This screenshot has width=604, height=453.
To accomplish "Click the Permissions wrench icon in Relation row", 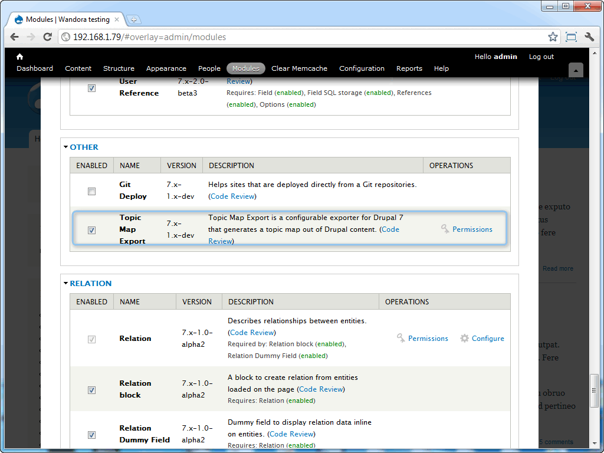I will [401, 338].
